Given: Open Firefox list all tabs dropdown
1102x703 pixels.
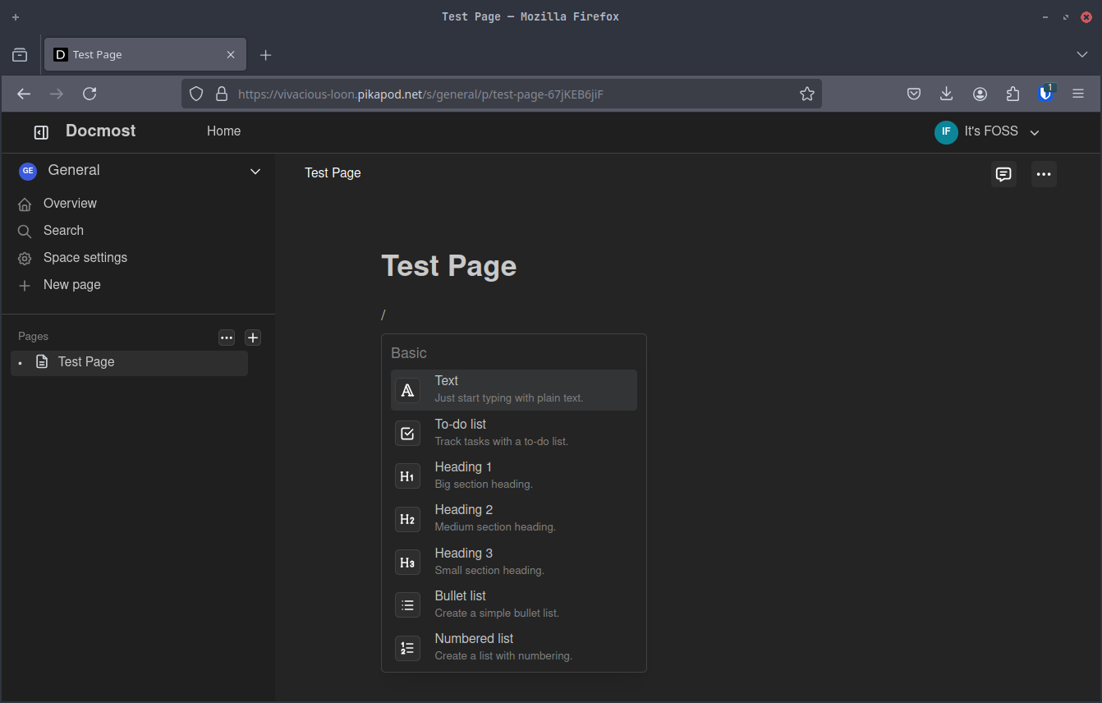Looking at the screenshot, I should (1081, 54).
